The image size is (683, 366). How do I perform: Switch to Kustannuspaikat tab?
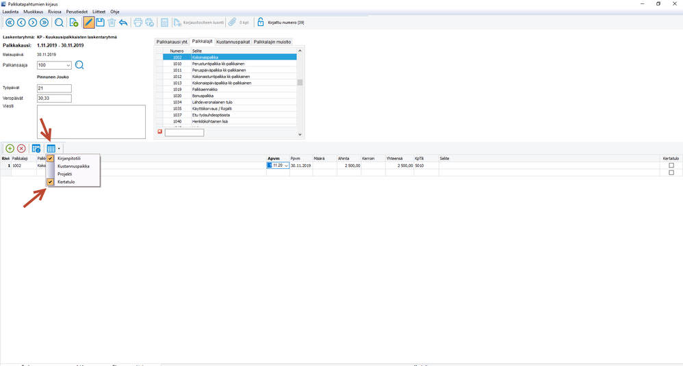pyautogui.click(x=233, y=42)
